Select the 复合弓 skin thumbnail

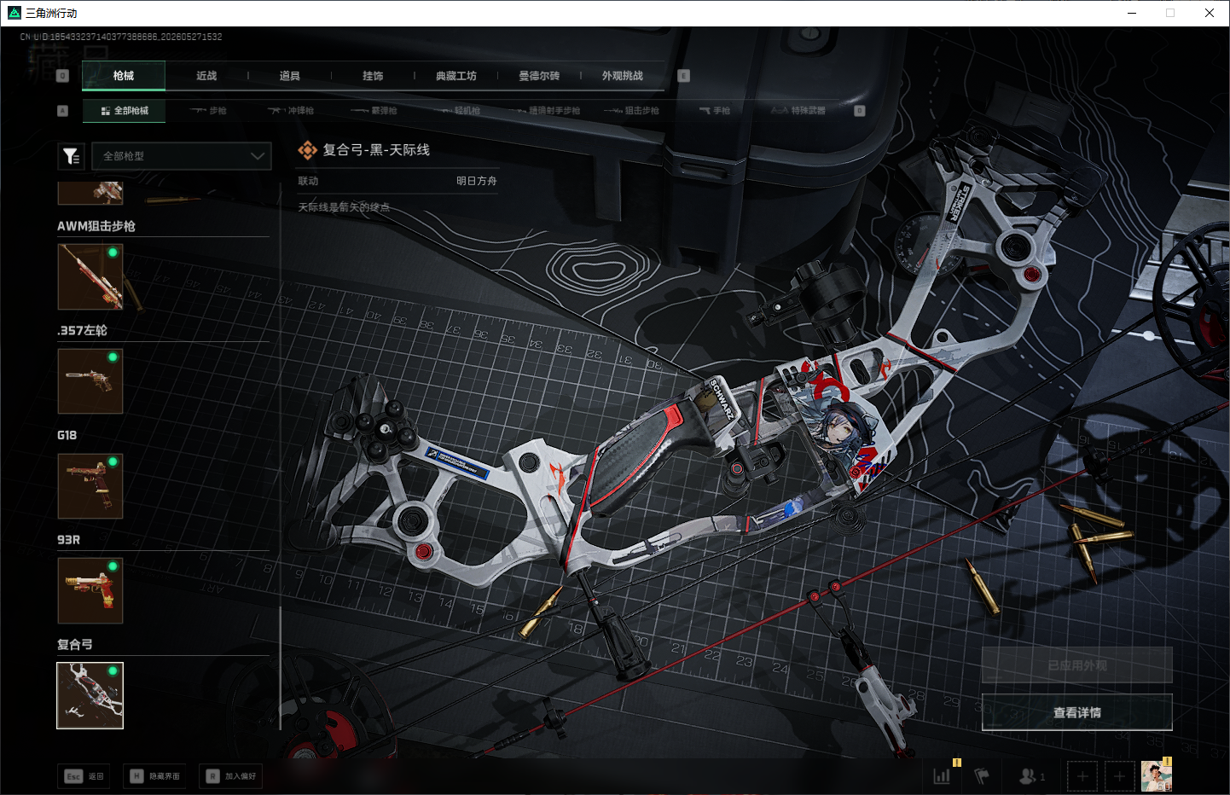point(90,696)
